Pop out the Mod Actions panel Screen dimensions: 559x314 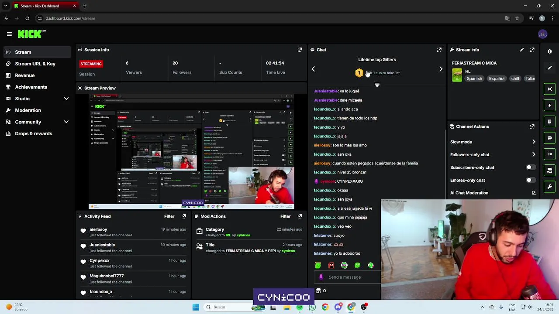pyautogui.click(x=300, y=216)
